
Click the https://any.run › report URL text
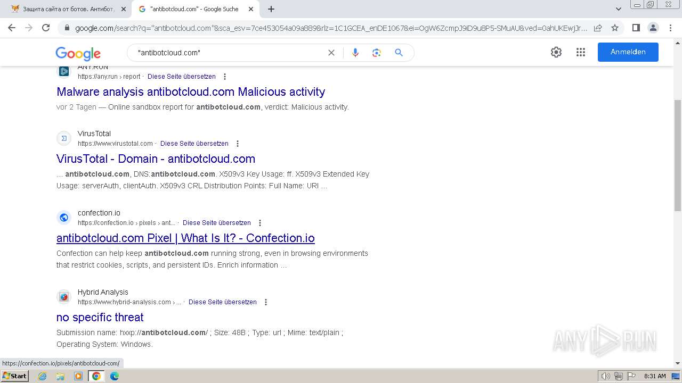(109, 77)
